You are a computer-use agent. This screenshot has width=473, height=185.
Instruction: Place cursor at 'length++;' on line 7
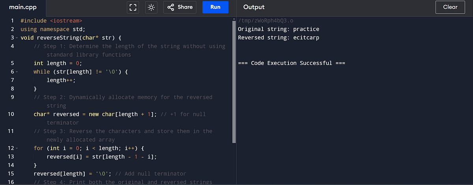(61, 80)
